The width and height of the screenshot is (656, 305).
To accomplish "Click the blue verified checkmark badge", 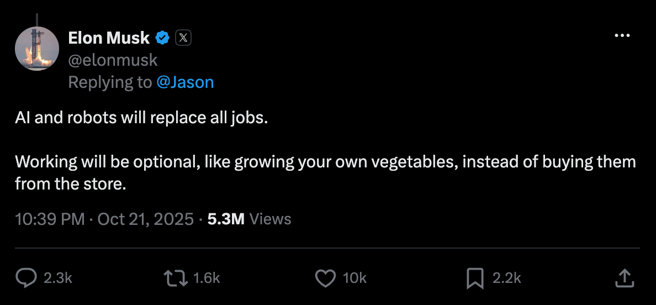I will pyautogui.click(x=162, y=38).
